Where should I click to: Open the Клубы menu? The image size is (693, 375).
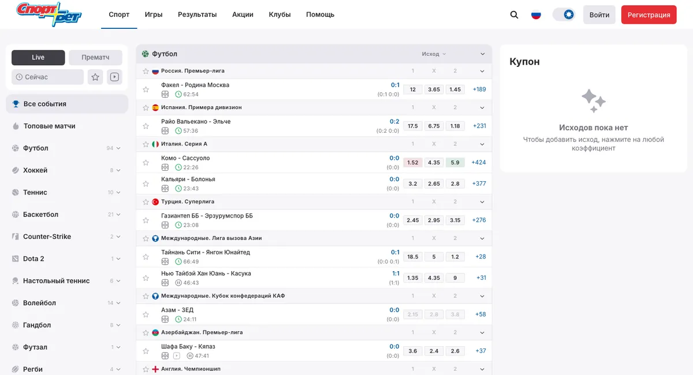[280, 14]
